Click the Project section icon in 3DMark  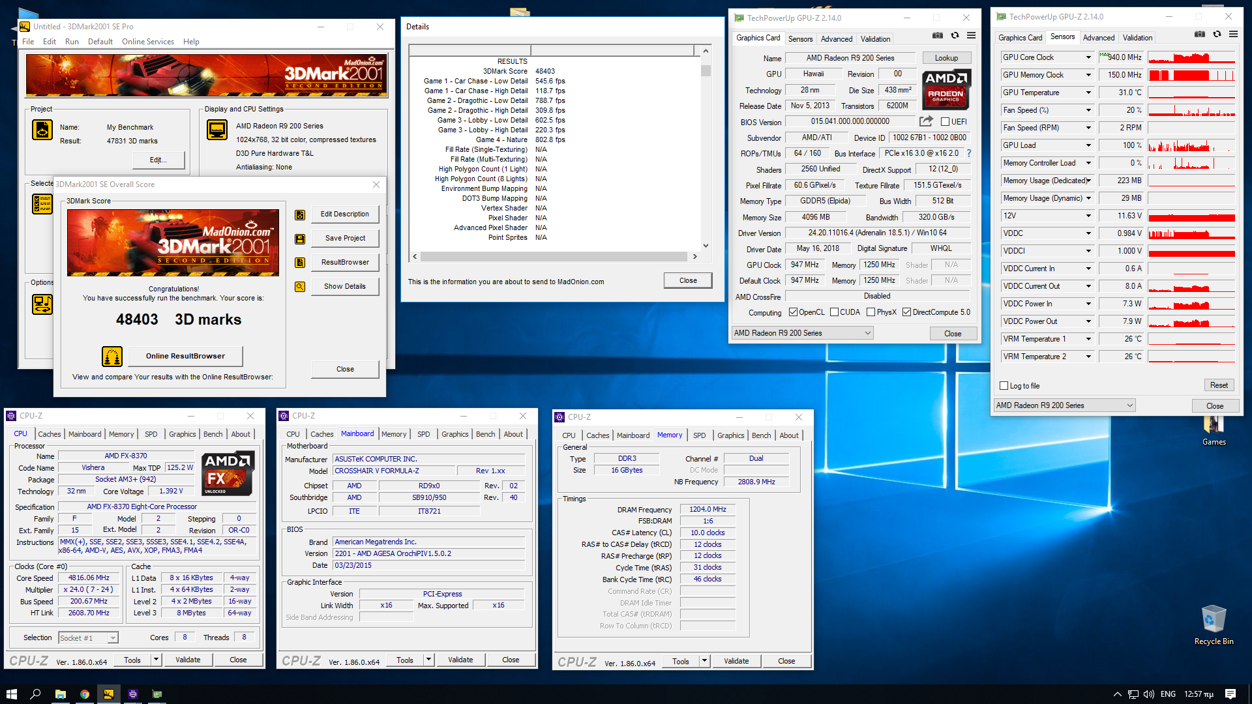pos(42,130)
